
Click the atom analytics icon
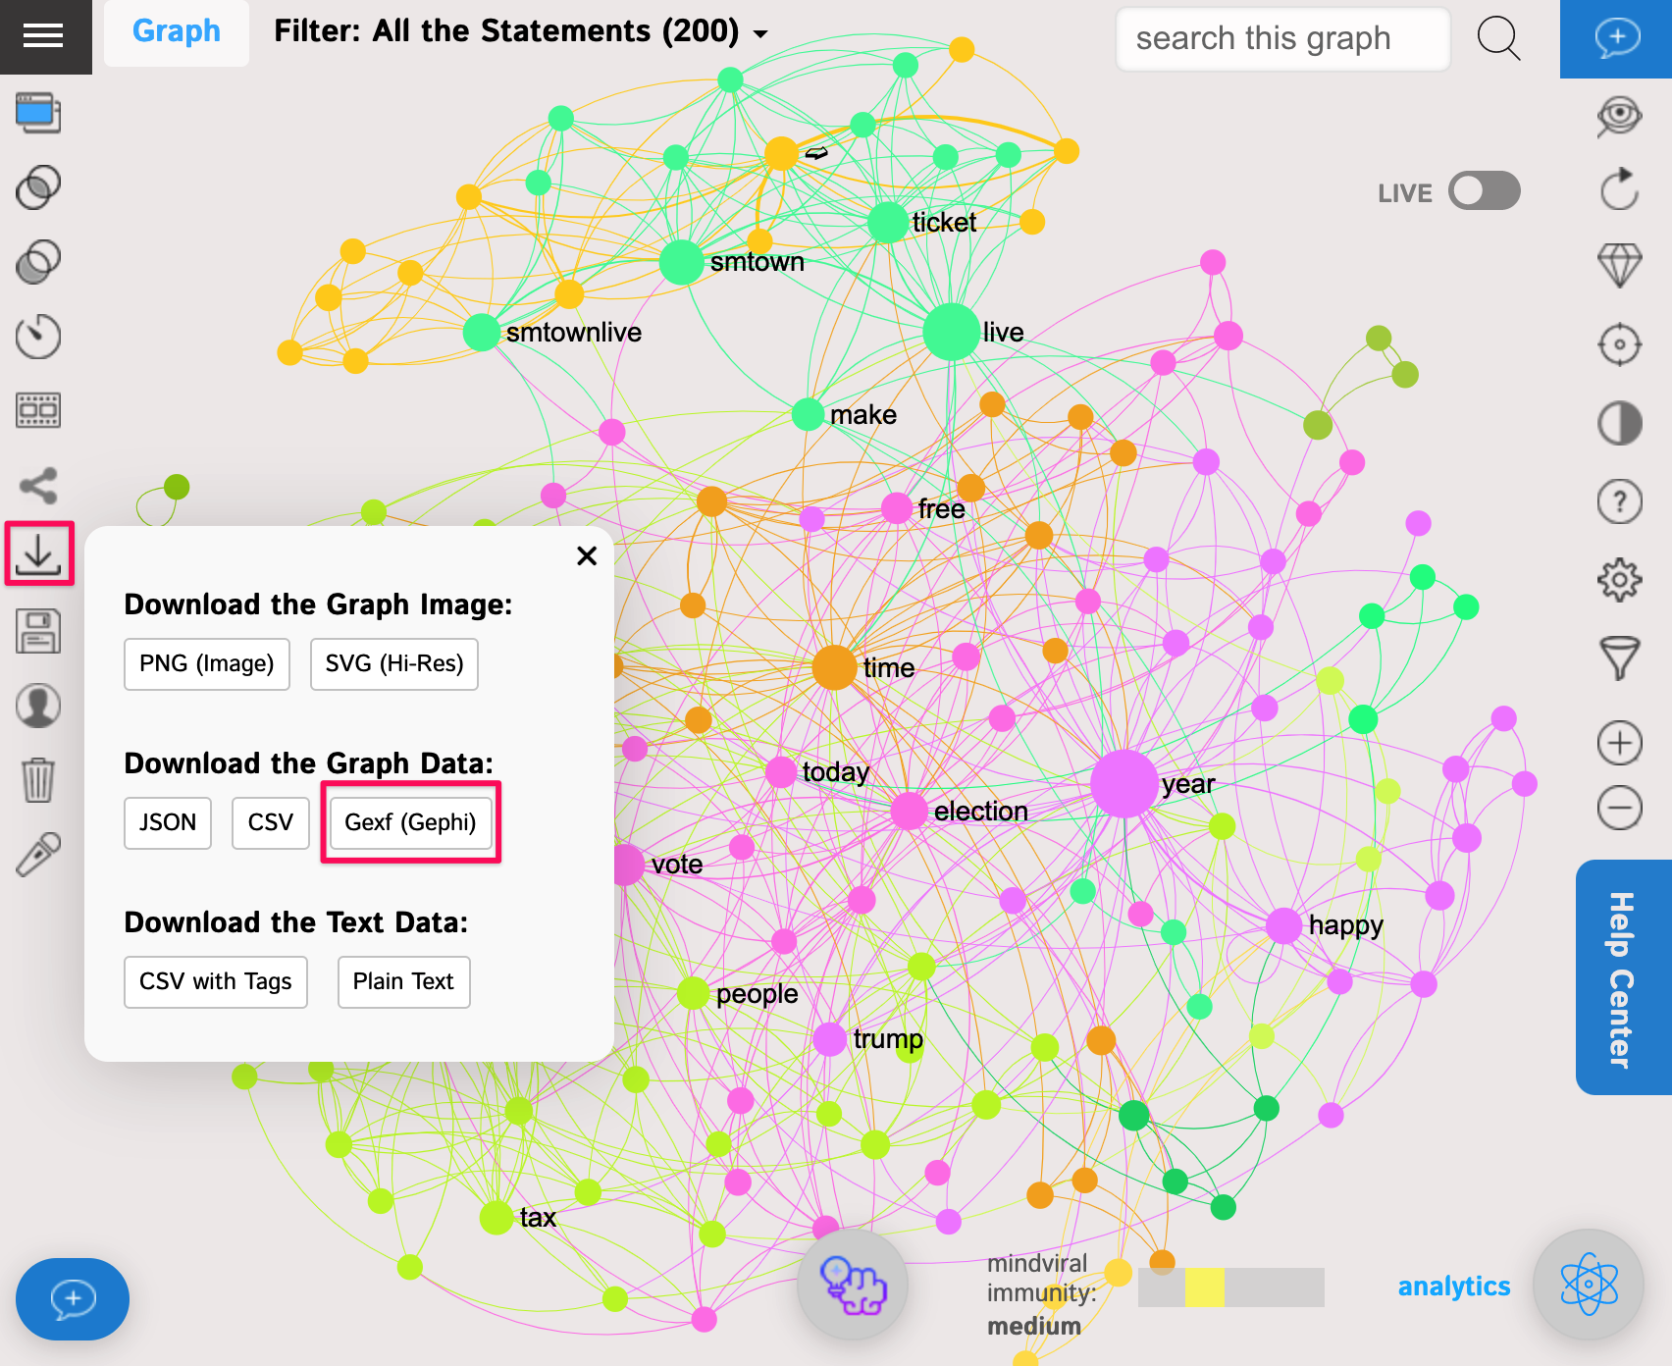[x=1589, y=1284]
